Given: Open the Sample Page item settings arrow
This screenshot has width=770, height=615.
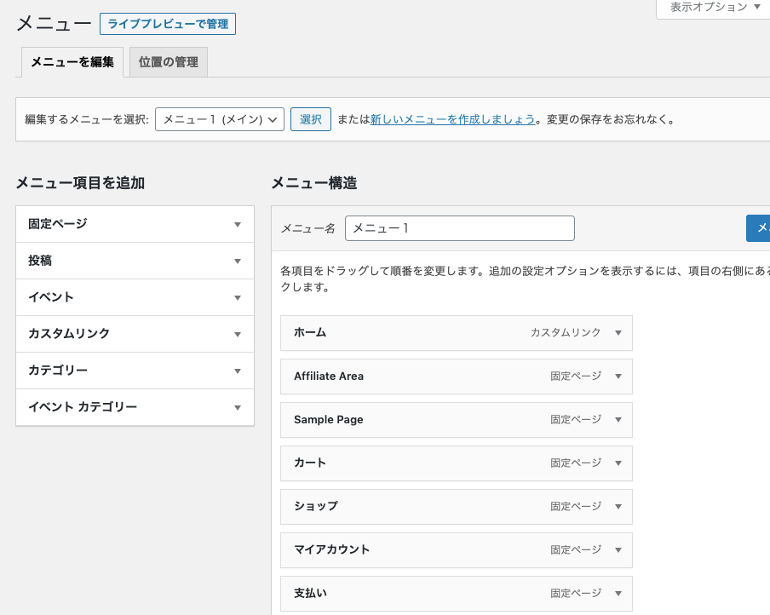Looking at the screenshot, I should point(618,420).
